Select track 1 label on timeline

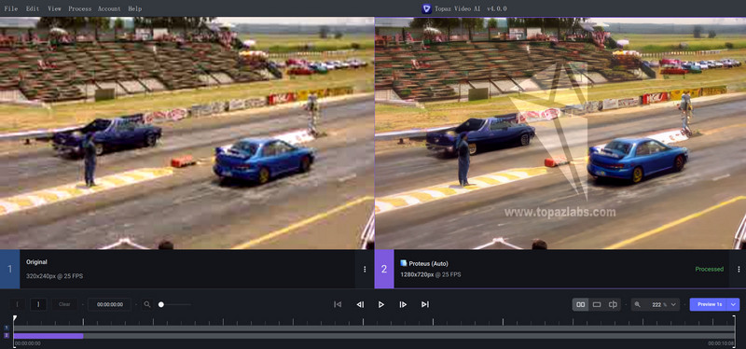[7, 328]
